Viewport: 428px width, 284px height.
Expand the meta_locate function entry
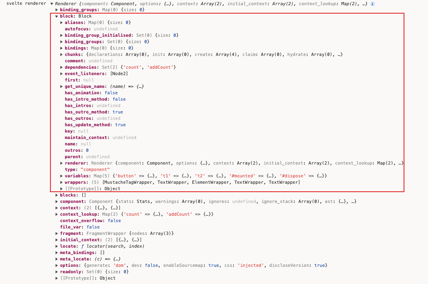(x=57, y=259)
